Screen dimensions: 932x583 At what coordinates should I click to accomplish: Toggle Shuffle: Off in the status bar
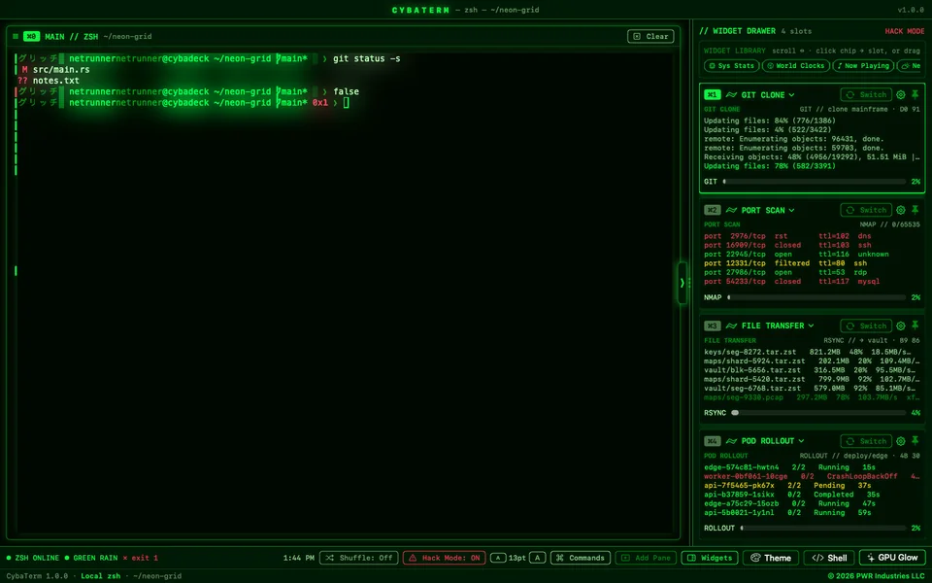tap(359, 558)
